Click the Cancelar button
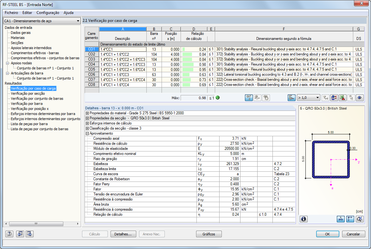This screenshot has height=249, width=371. coord(353,234)
